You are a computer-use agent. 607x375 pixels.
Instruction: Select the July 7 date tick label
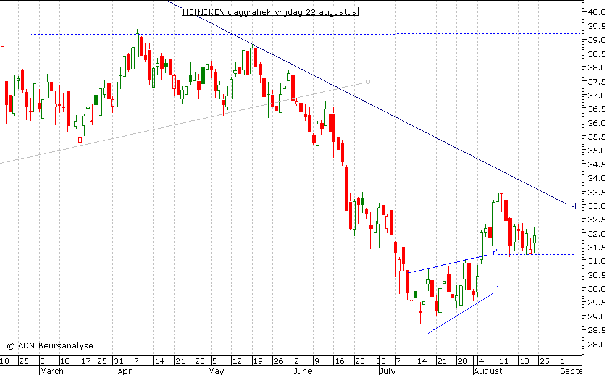(x=398, y=361)
